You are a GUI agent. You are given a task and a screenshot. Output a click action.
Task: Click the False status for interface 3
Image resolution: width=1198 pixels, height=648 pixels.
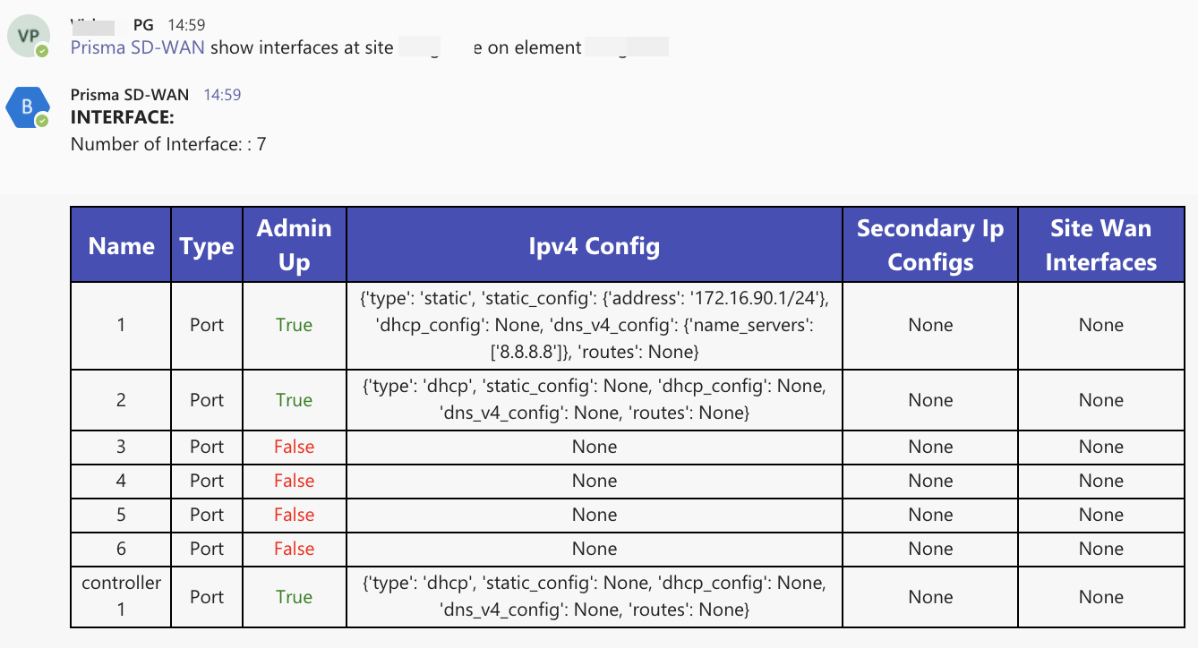(294, 447)
